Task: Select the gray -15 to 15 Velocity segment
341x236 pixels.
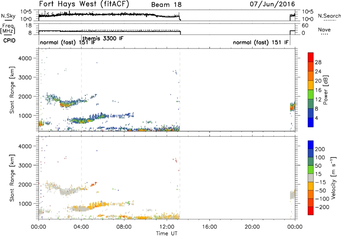Action: 311,178
